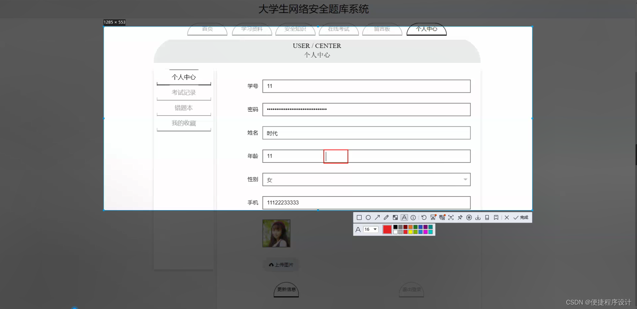Screen dimensions: 637x309
Task: Cancel the screenshot with the X icon
Action: point(507,218)
